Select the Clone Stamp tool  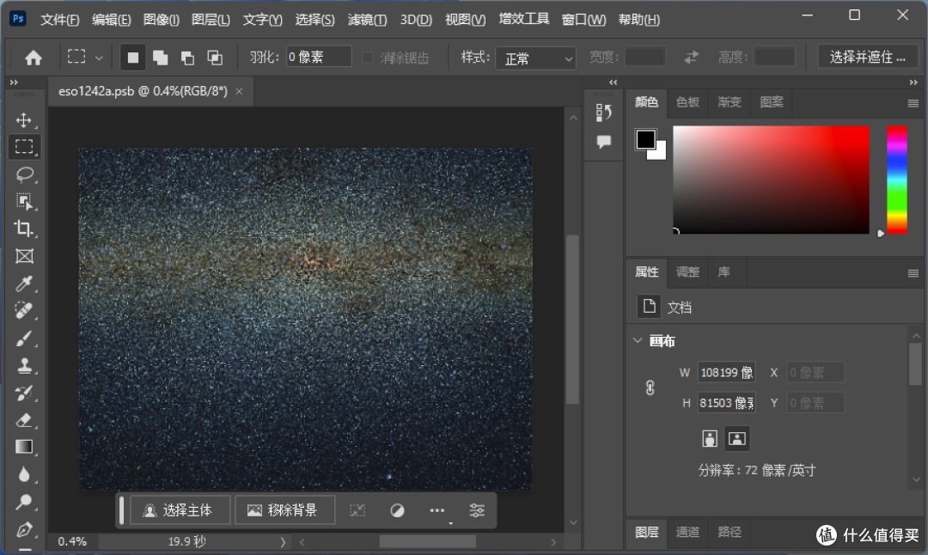click(x=24, y=366)
